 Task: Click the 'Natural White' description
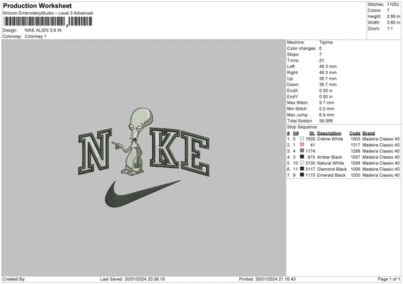point(330,163)
